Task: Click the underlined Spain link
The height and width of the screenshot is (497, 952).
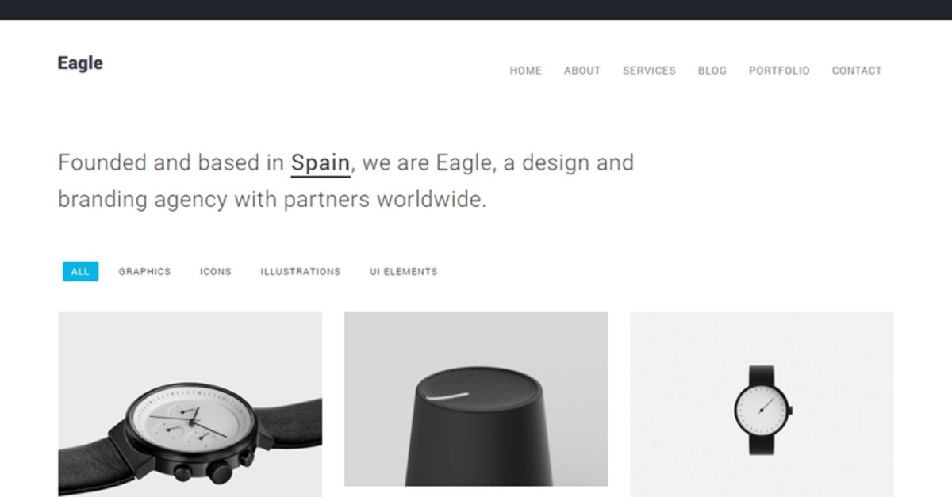Action: coord(321,163)
